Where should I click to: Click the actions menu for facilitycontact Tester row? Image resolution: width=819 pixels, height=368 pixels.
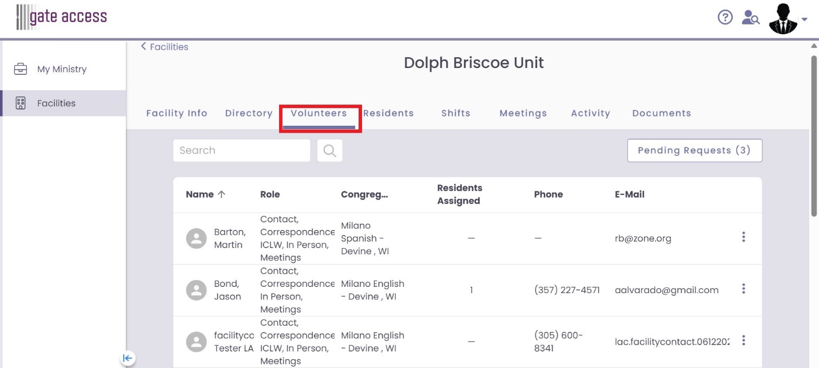click(744, 341)
